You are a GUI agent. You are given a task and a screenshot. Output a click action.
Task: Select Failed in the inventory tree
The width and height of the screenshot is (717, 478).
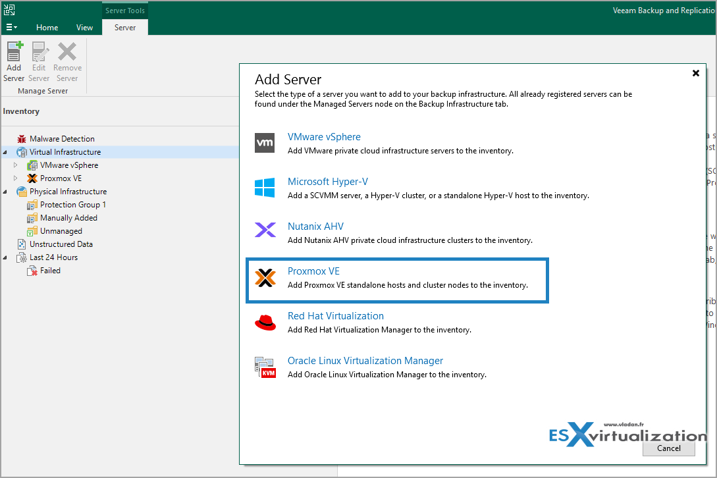coord(50,271)
